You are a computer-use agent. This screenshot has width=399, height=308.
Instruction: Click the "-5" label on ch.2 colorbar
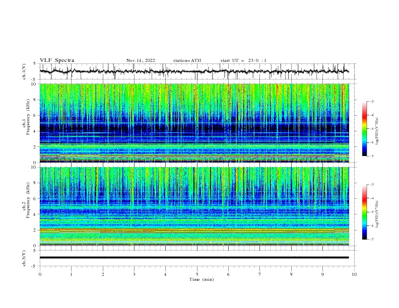pos(371,212)
